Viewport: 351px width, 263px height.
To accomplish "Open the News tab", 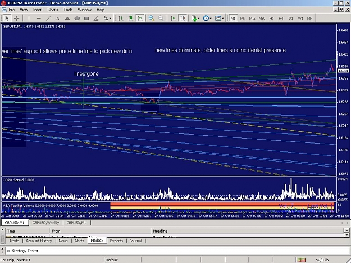I will (63, 241).
